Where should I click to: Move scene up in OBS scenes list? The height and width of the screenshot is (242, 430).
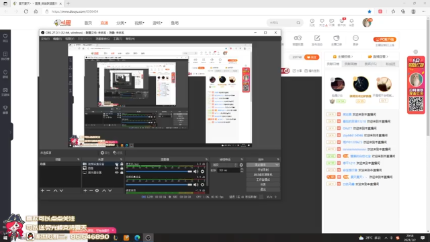coord(55,190)
